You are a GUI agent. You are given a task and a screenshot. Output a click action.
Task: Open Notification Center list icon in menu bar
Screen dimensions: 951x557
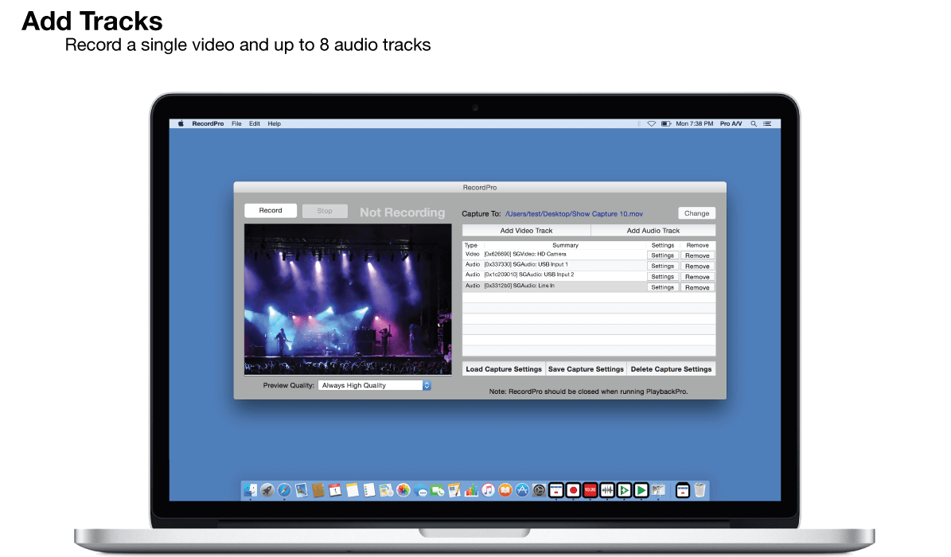767,124
